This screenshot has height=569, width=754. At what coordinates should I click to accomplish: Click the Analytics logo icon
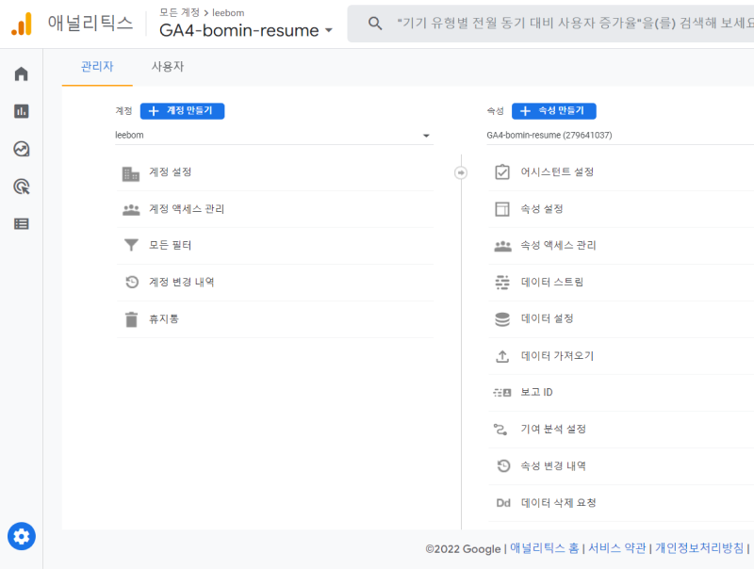pos(22,24)
